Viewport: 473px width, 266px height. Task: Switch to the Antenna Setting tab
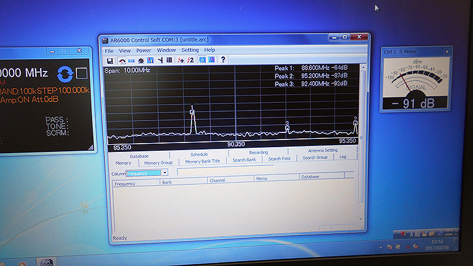point(323,151)
